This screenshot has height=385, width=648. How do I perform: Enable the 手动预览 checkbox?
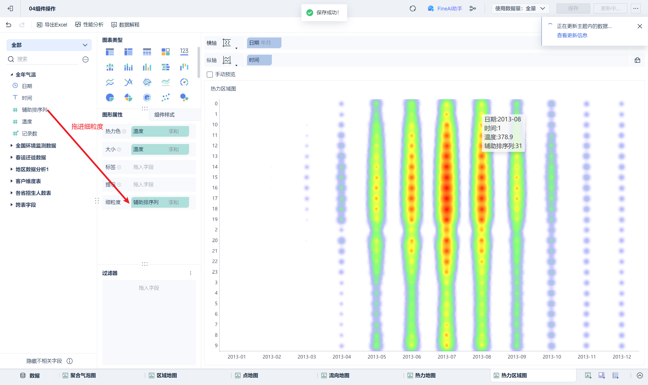coord(210,74)
